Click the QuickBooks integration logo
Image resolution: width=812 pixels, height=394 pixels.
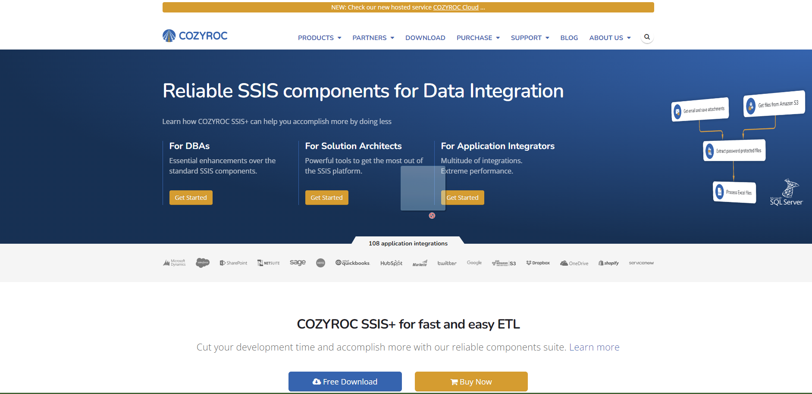tap(352, 263)
